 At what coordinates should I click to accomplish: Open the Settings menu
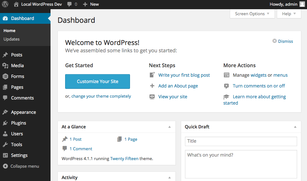pos(19,155)
